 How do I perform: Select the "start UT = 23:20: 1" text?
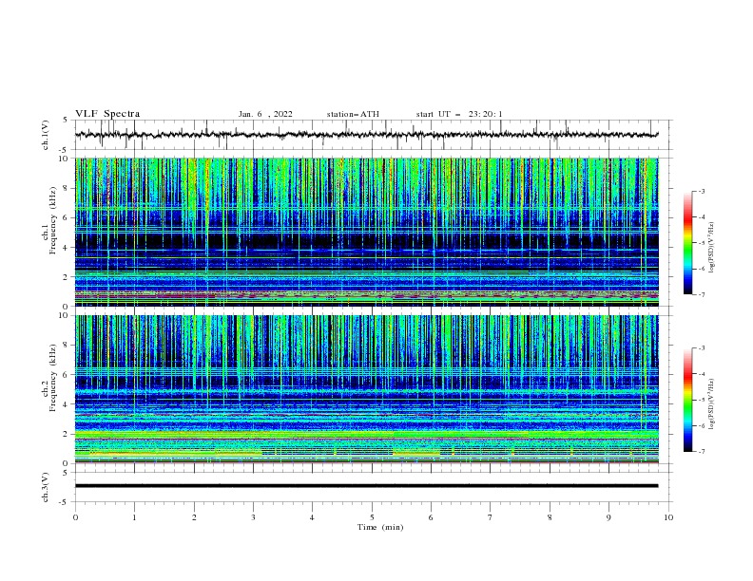tap(459, 114)
